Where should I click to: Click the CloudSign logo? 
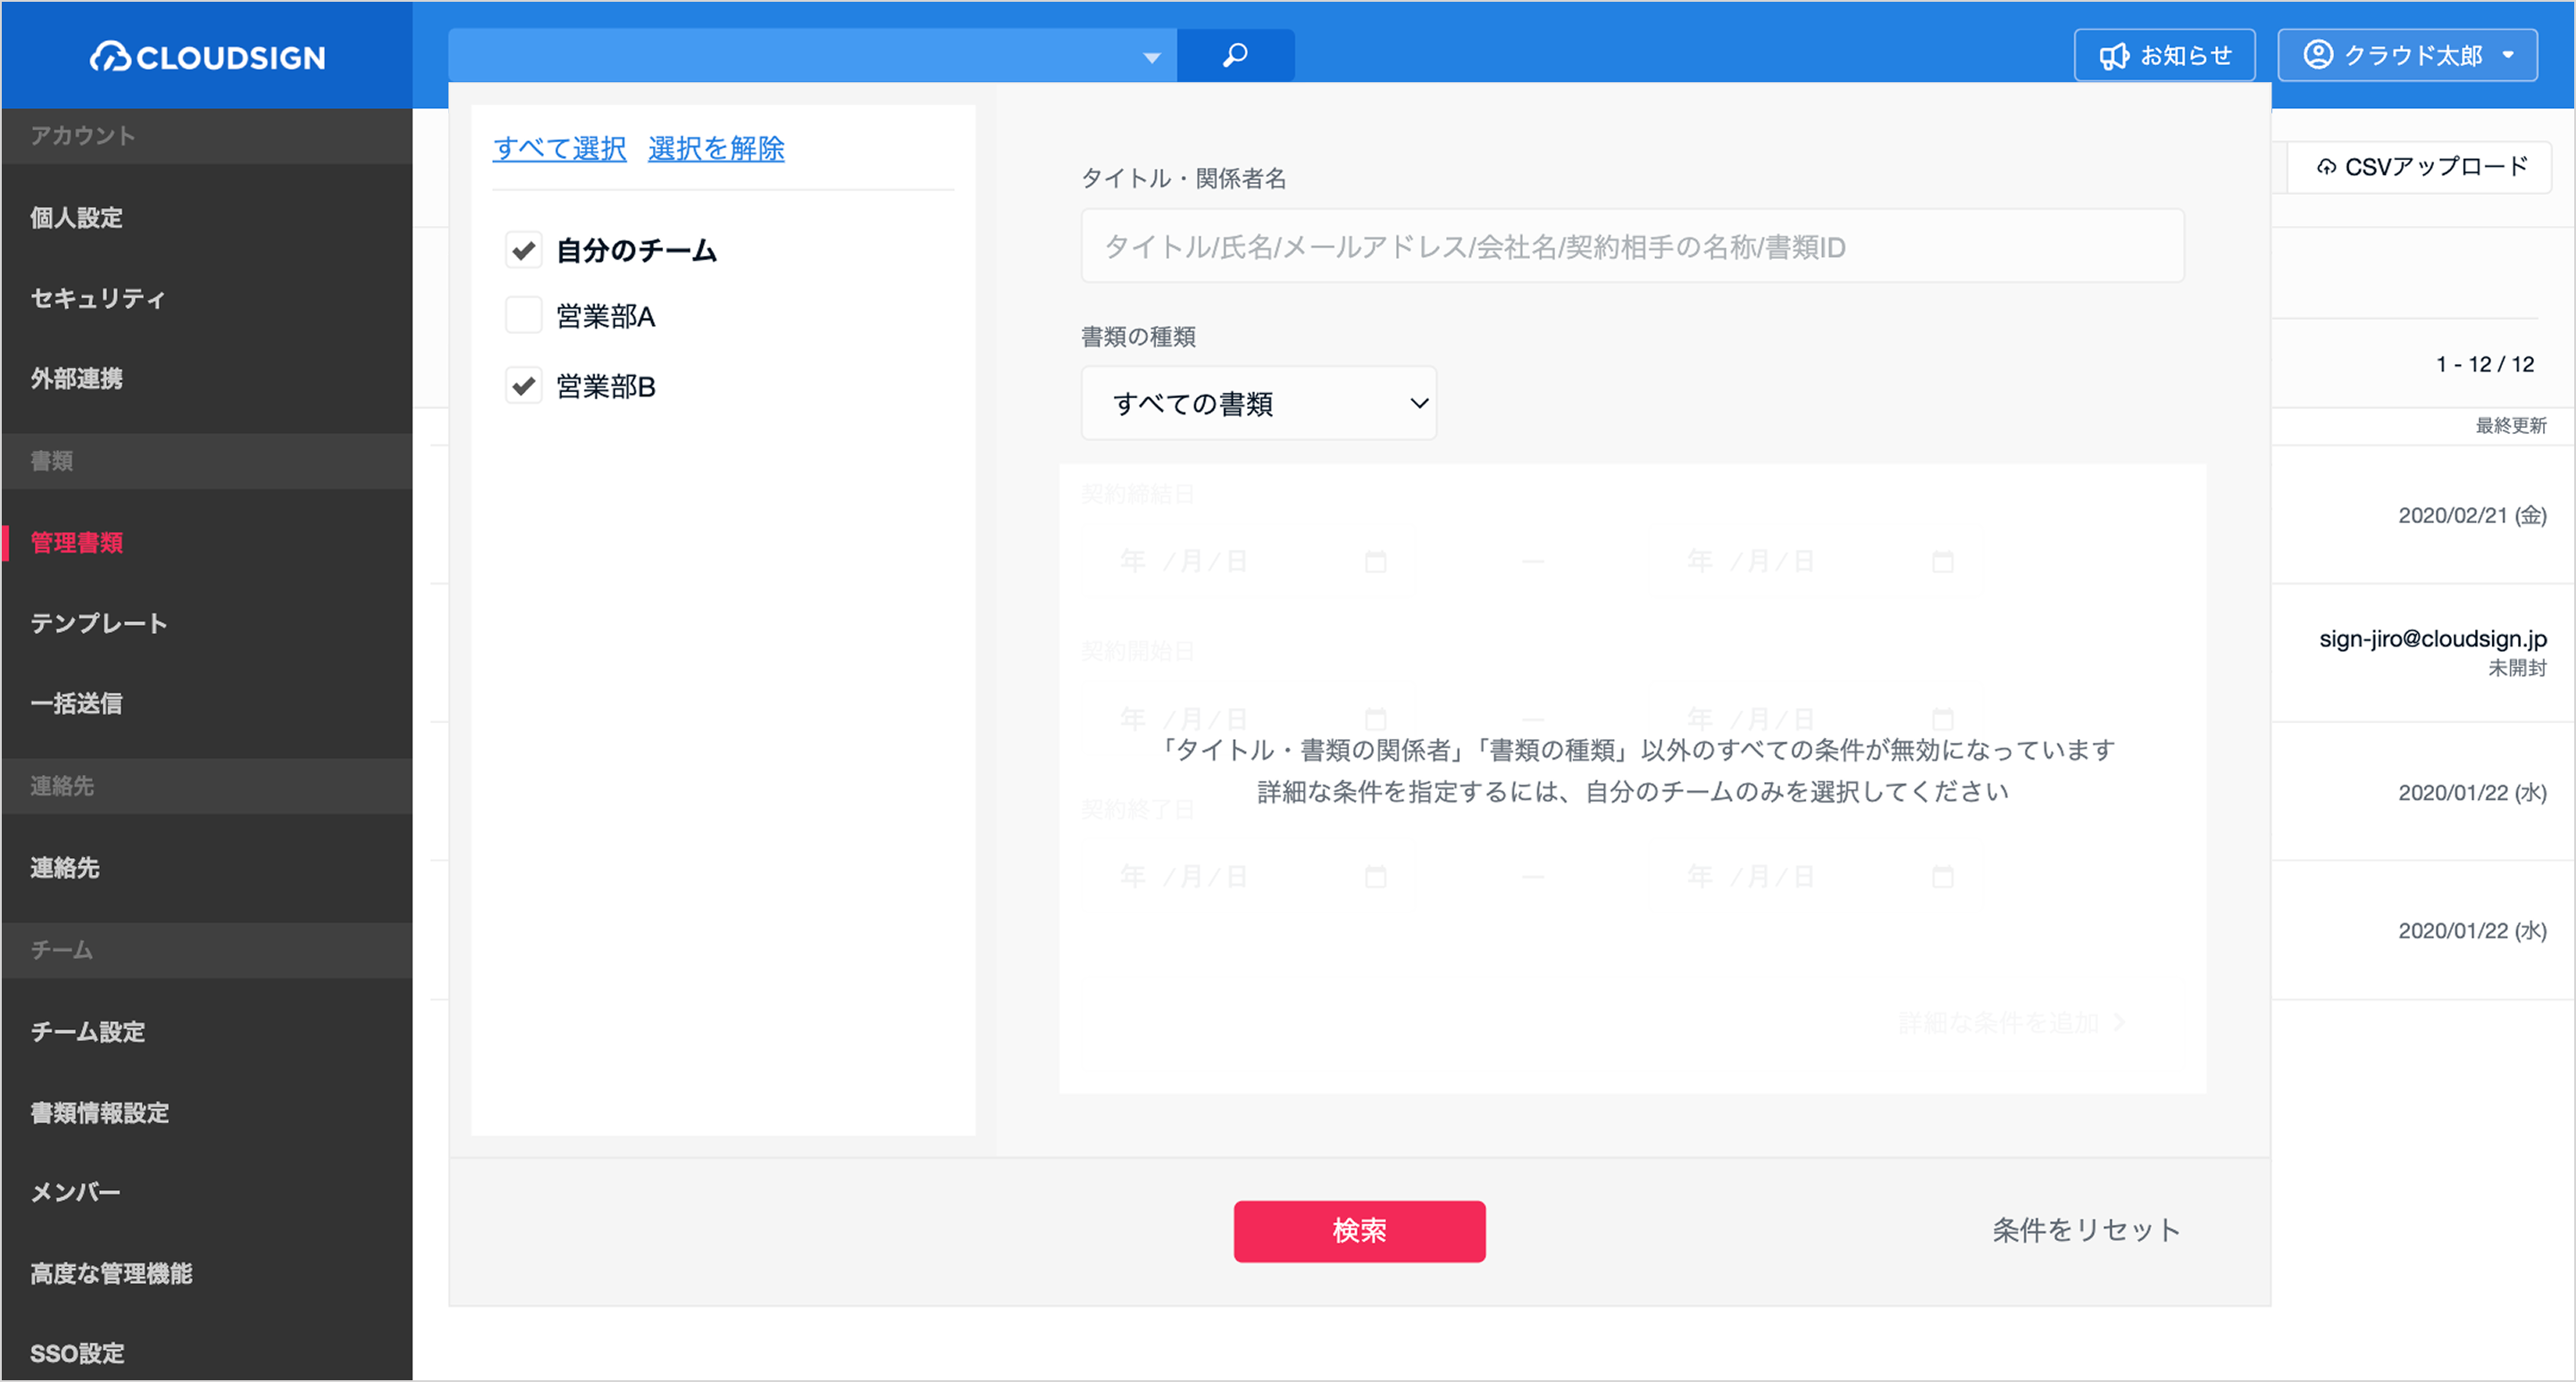(x=208, y=57)
